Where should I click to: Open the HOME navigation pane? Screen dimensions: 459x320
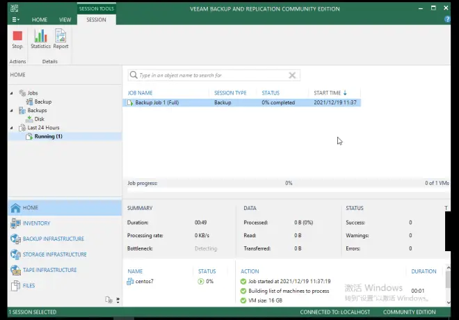(65, 207)
